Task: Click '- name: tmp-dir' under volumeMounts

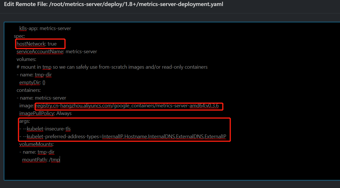Action: tap(37, 152)
